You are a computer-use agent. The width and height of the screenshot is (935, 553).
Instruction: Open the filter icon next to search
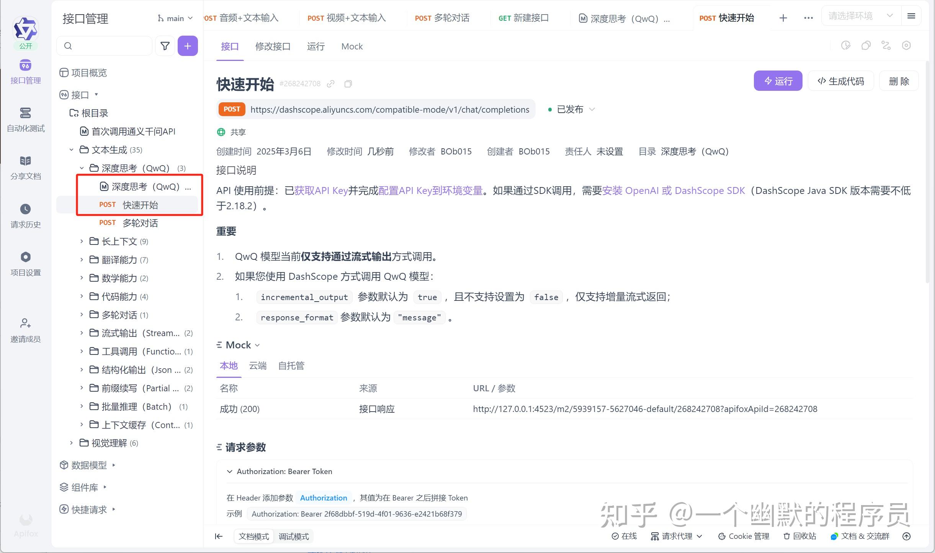165,46
